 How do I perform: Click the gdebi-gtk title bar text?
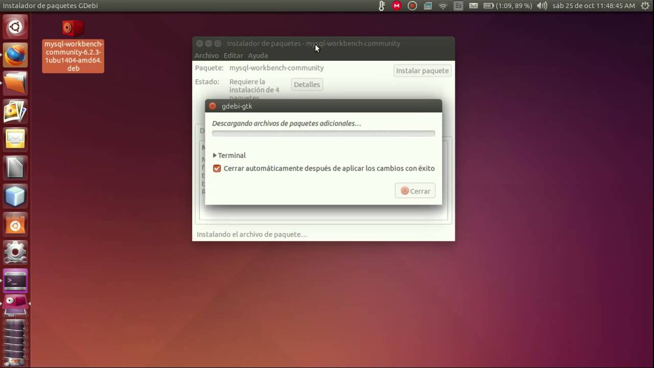[x=237, y=106]
